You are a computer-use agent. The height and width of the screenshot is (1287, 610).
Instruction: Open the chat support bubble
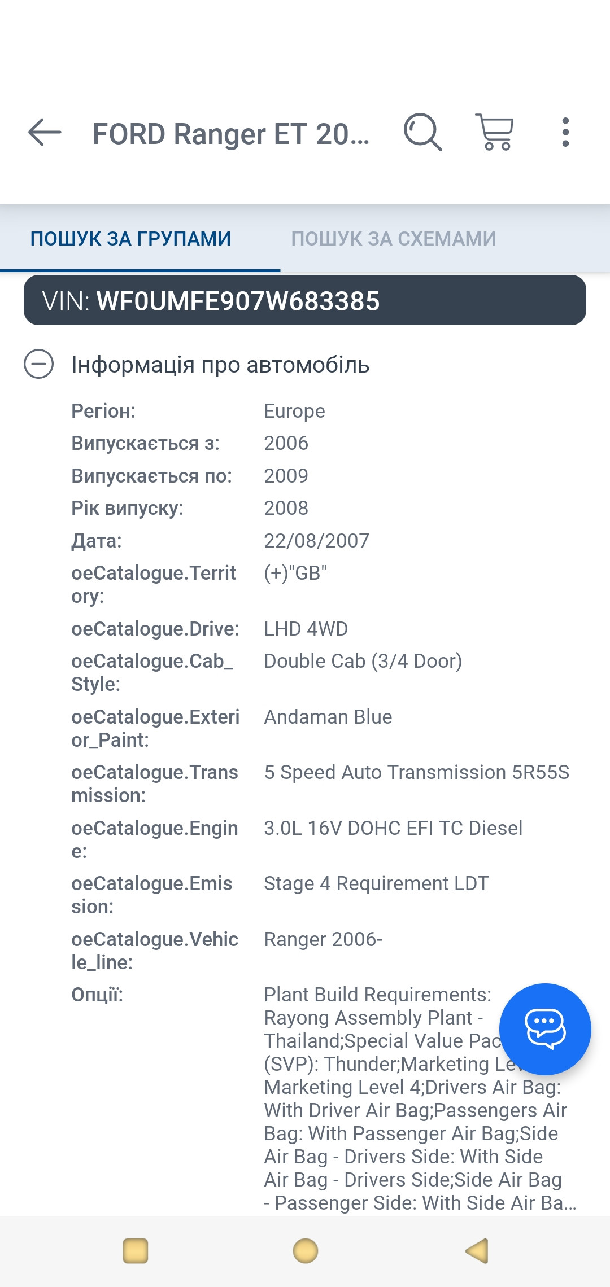[545, 1029]
